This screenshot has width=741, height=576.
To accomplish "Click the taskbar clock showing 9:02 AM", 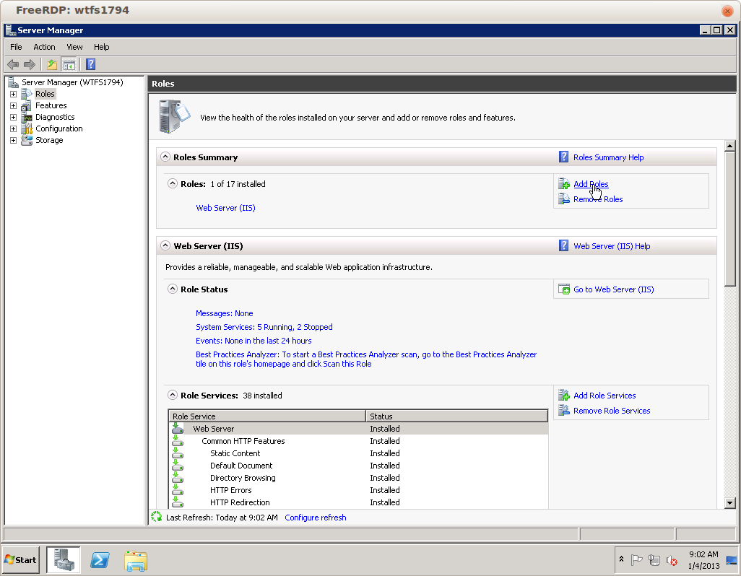I will coord(703,560).
